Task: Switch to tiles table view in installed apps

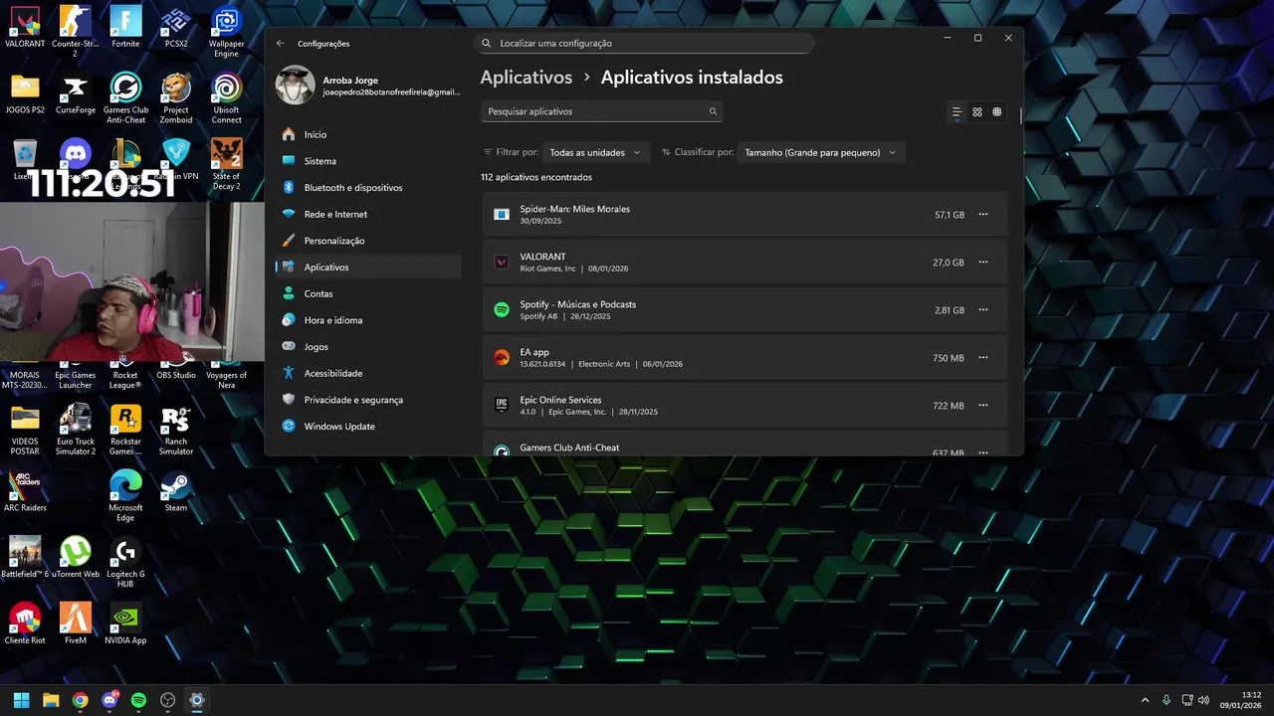Action: point(996,112)
